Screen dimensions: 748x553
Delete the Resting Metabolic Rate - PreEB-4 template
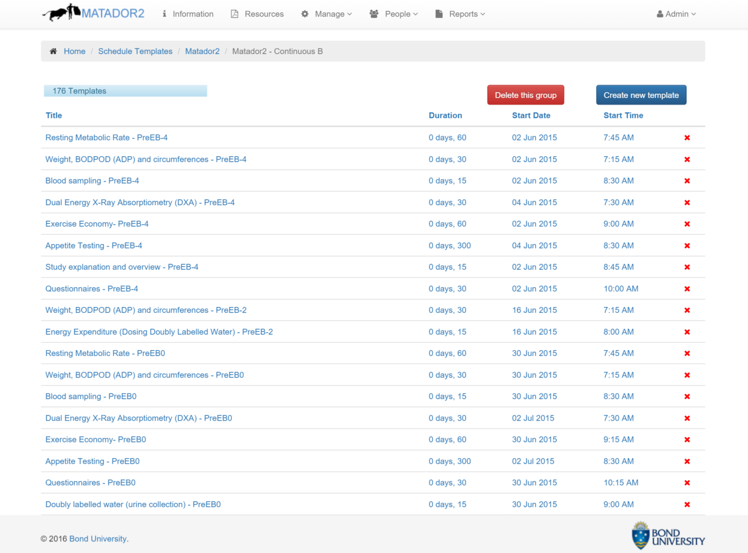click(x=687, y=138)
